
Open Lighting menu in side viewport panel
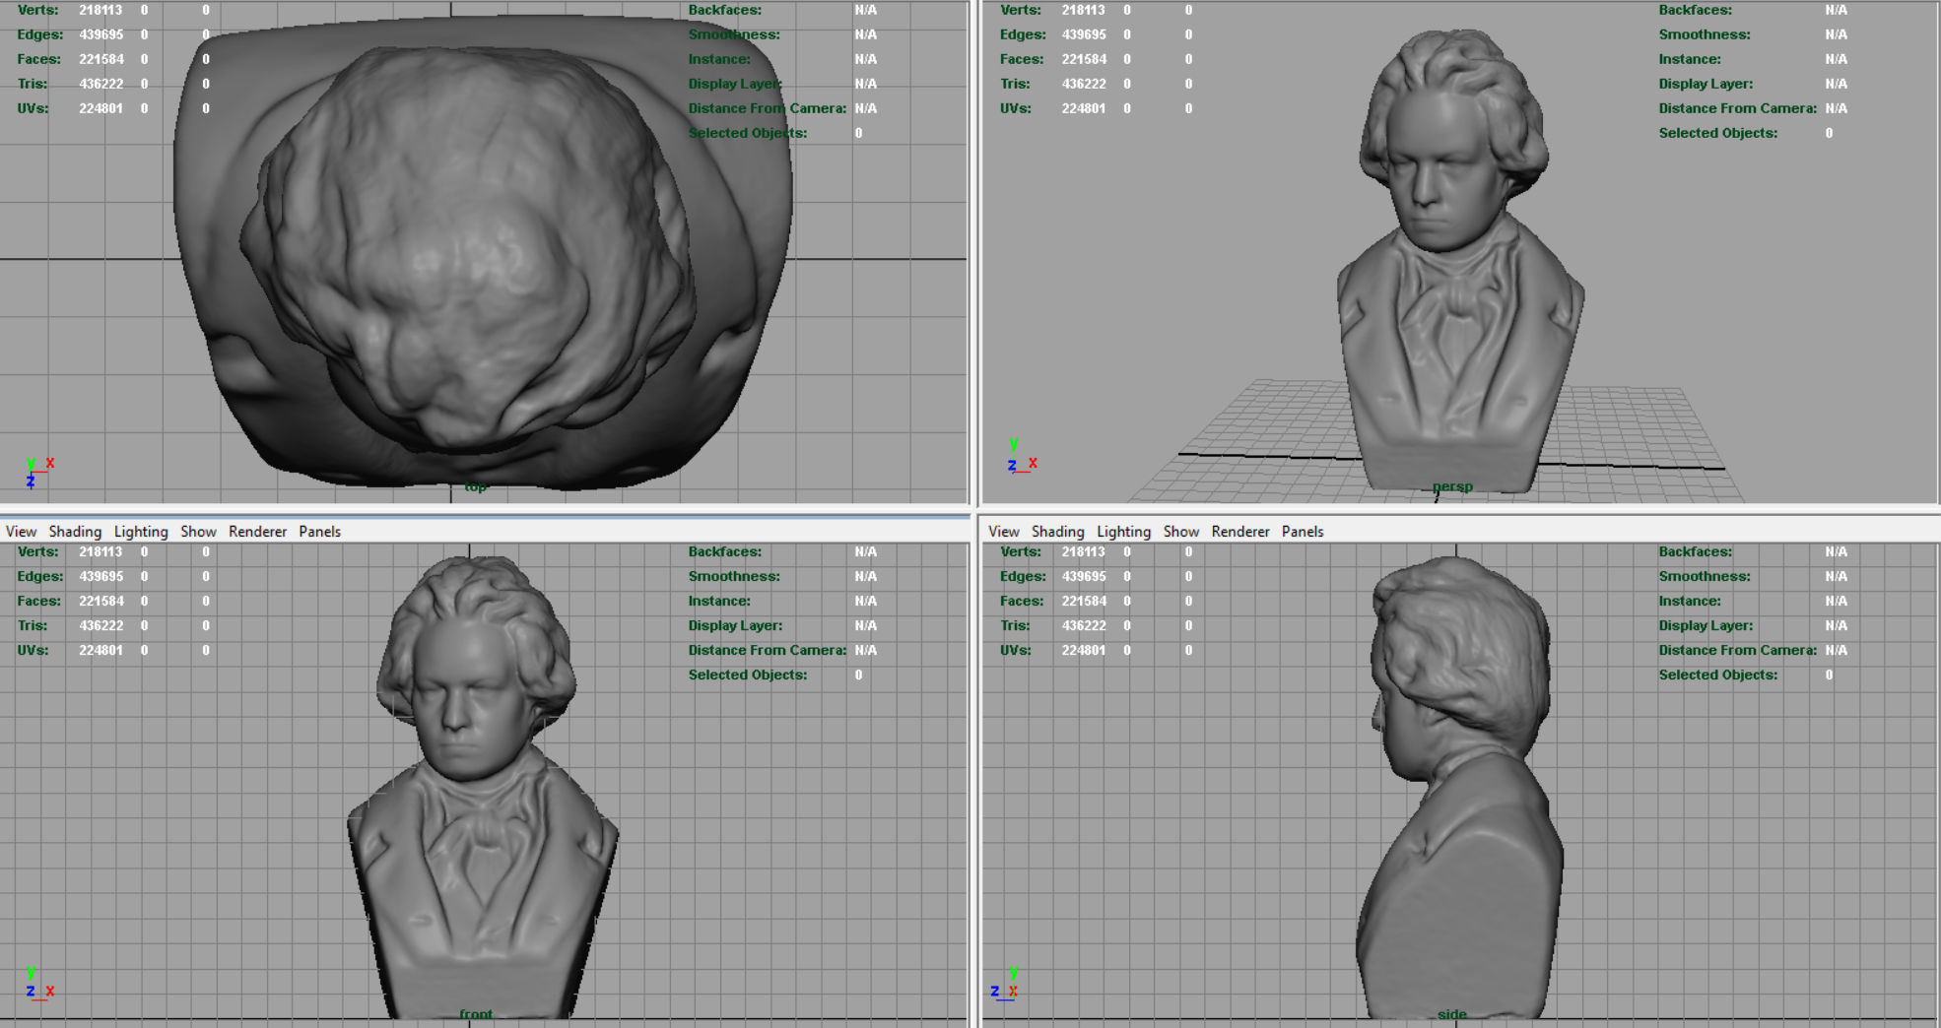1123,531
